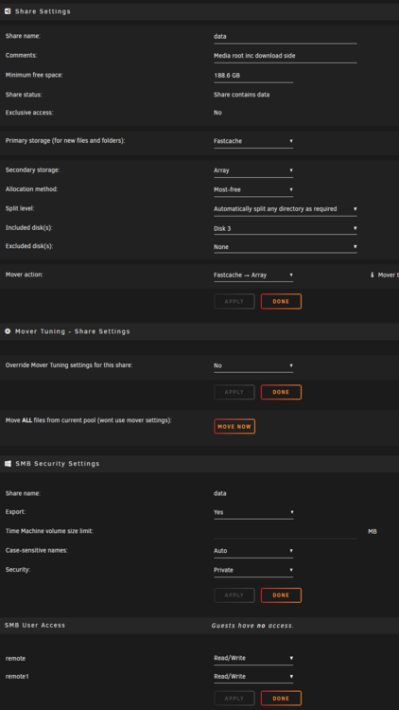Open the SMB Export dropdown

pos(253,512)
